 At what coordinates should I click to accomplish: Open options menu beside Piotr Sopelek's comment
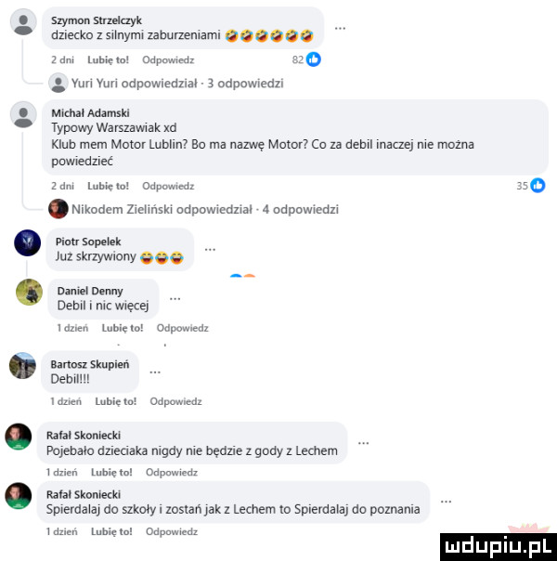[210, 249]
